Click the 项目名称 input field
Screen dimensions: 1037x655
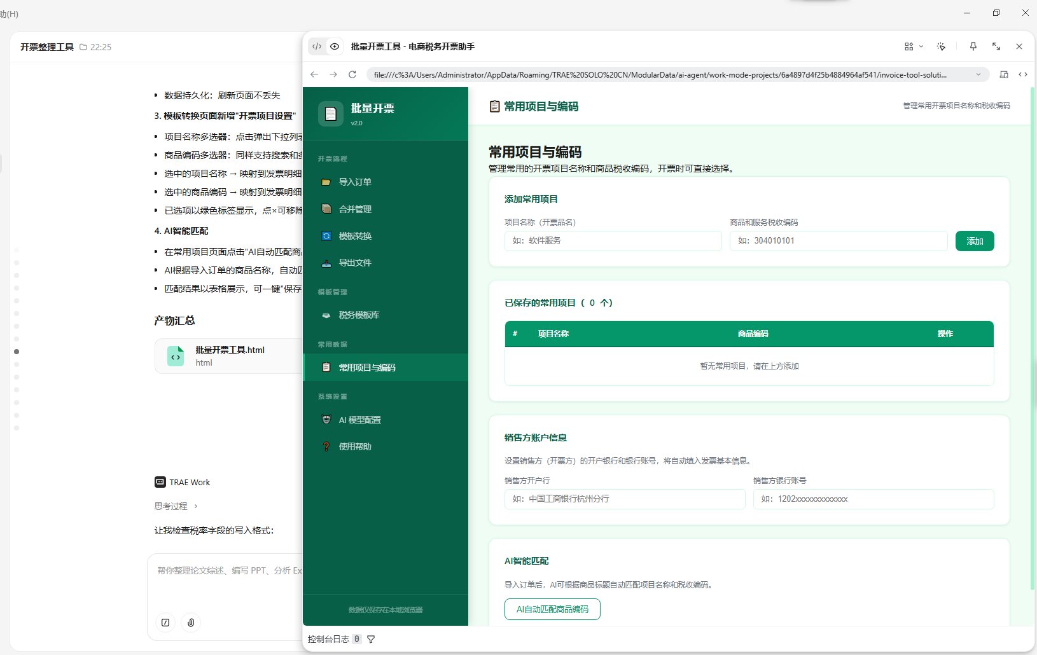tap(613, 241)
